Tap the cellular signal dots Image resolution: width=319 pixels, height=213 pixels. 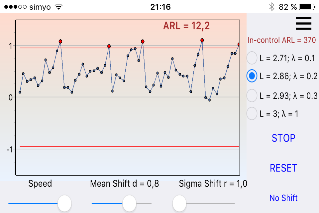point(16,7)
